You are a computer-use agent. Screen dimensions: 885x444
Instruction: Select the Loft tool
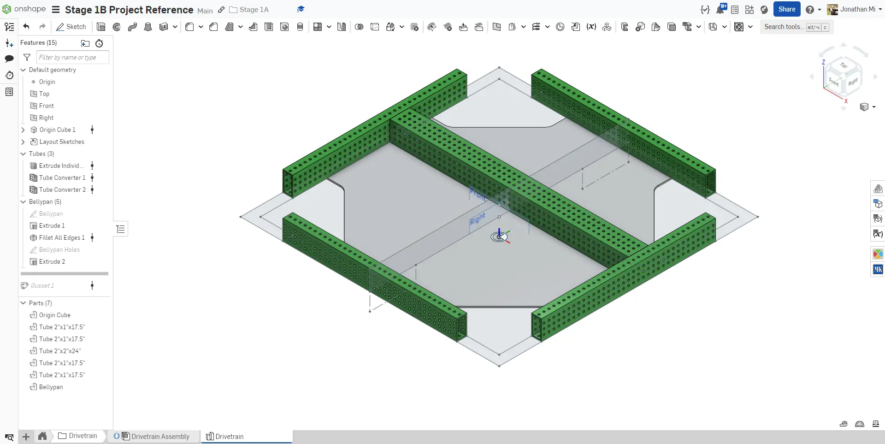(x=148, y=27)
